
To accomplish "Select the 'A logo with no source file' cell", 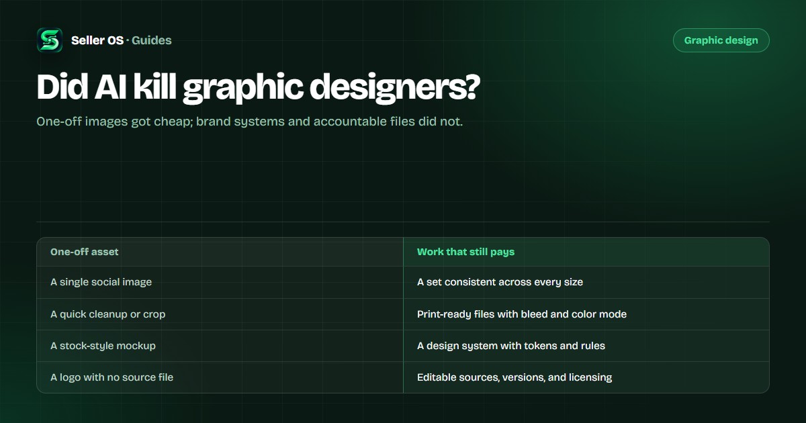I will (x=220, y=377).
